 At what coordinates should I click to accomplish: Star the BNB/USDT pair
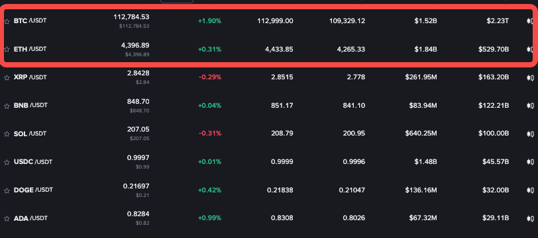[7, 106]
